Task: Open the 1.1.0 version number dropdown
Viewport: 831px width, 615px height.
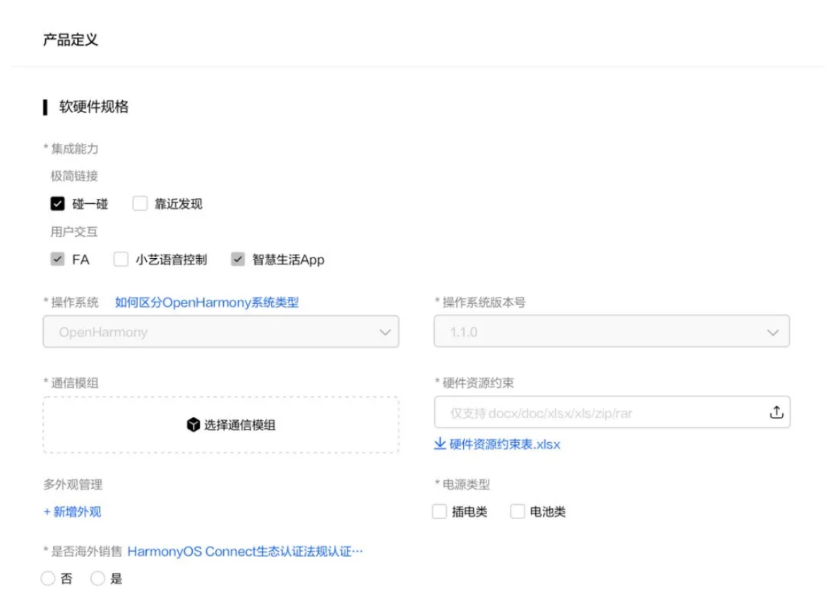Action: [x=611, y=331]
